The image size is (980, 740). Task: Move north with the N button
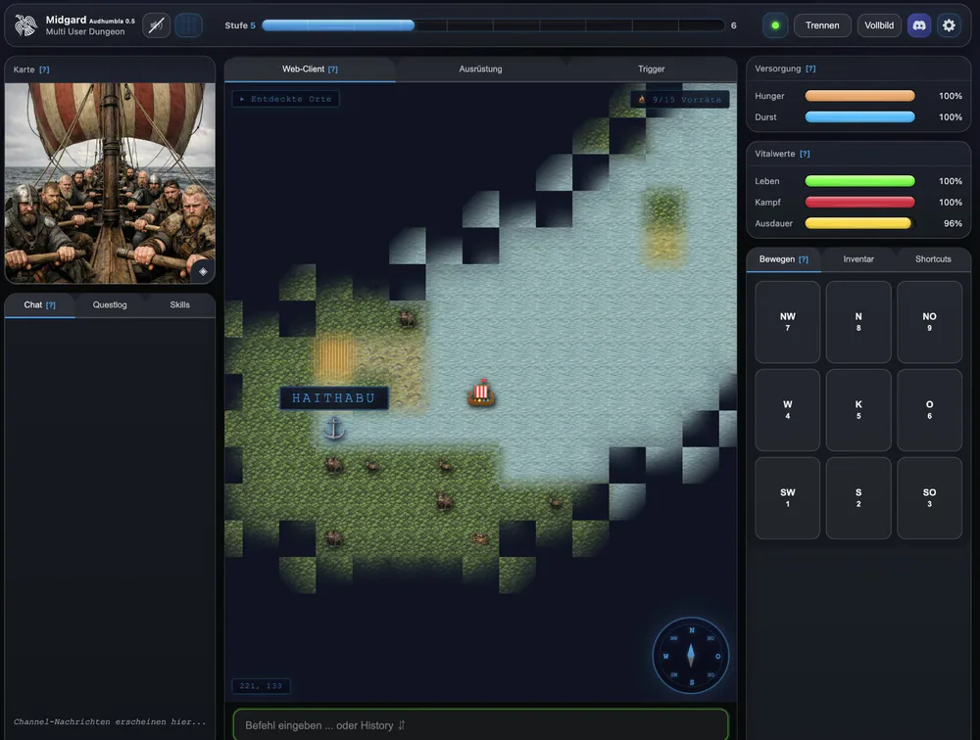click(x=858, y=322)
